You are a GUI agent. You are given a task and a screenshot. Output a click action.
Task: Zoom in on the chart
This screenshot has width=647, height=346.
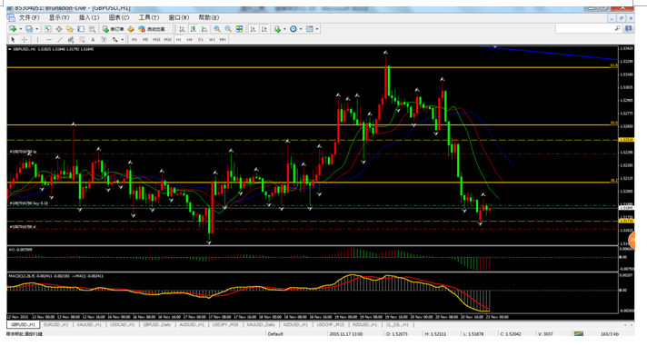[x=217, y=29]
